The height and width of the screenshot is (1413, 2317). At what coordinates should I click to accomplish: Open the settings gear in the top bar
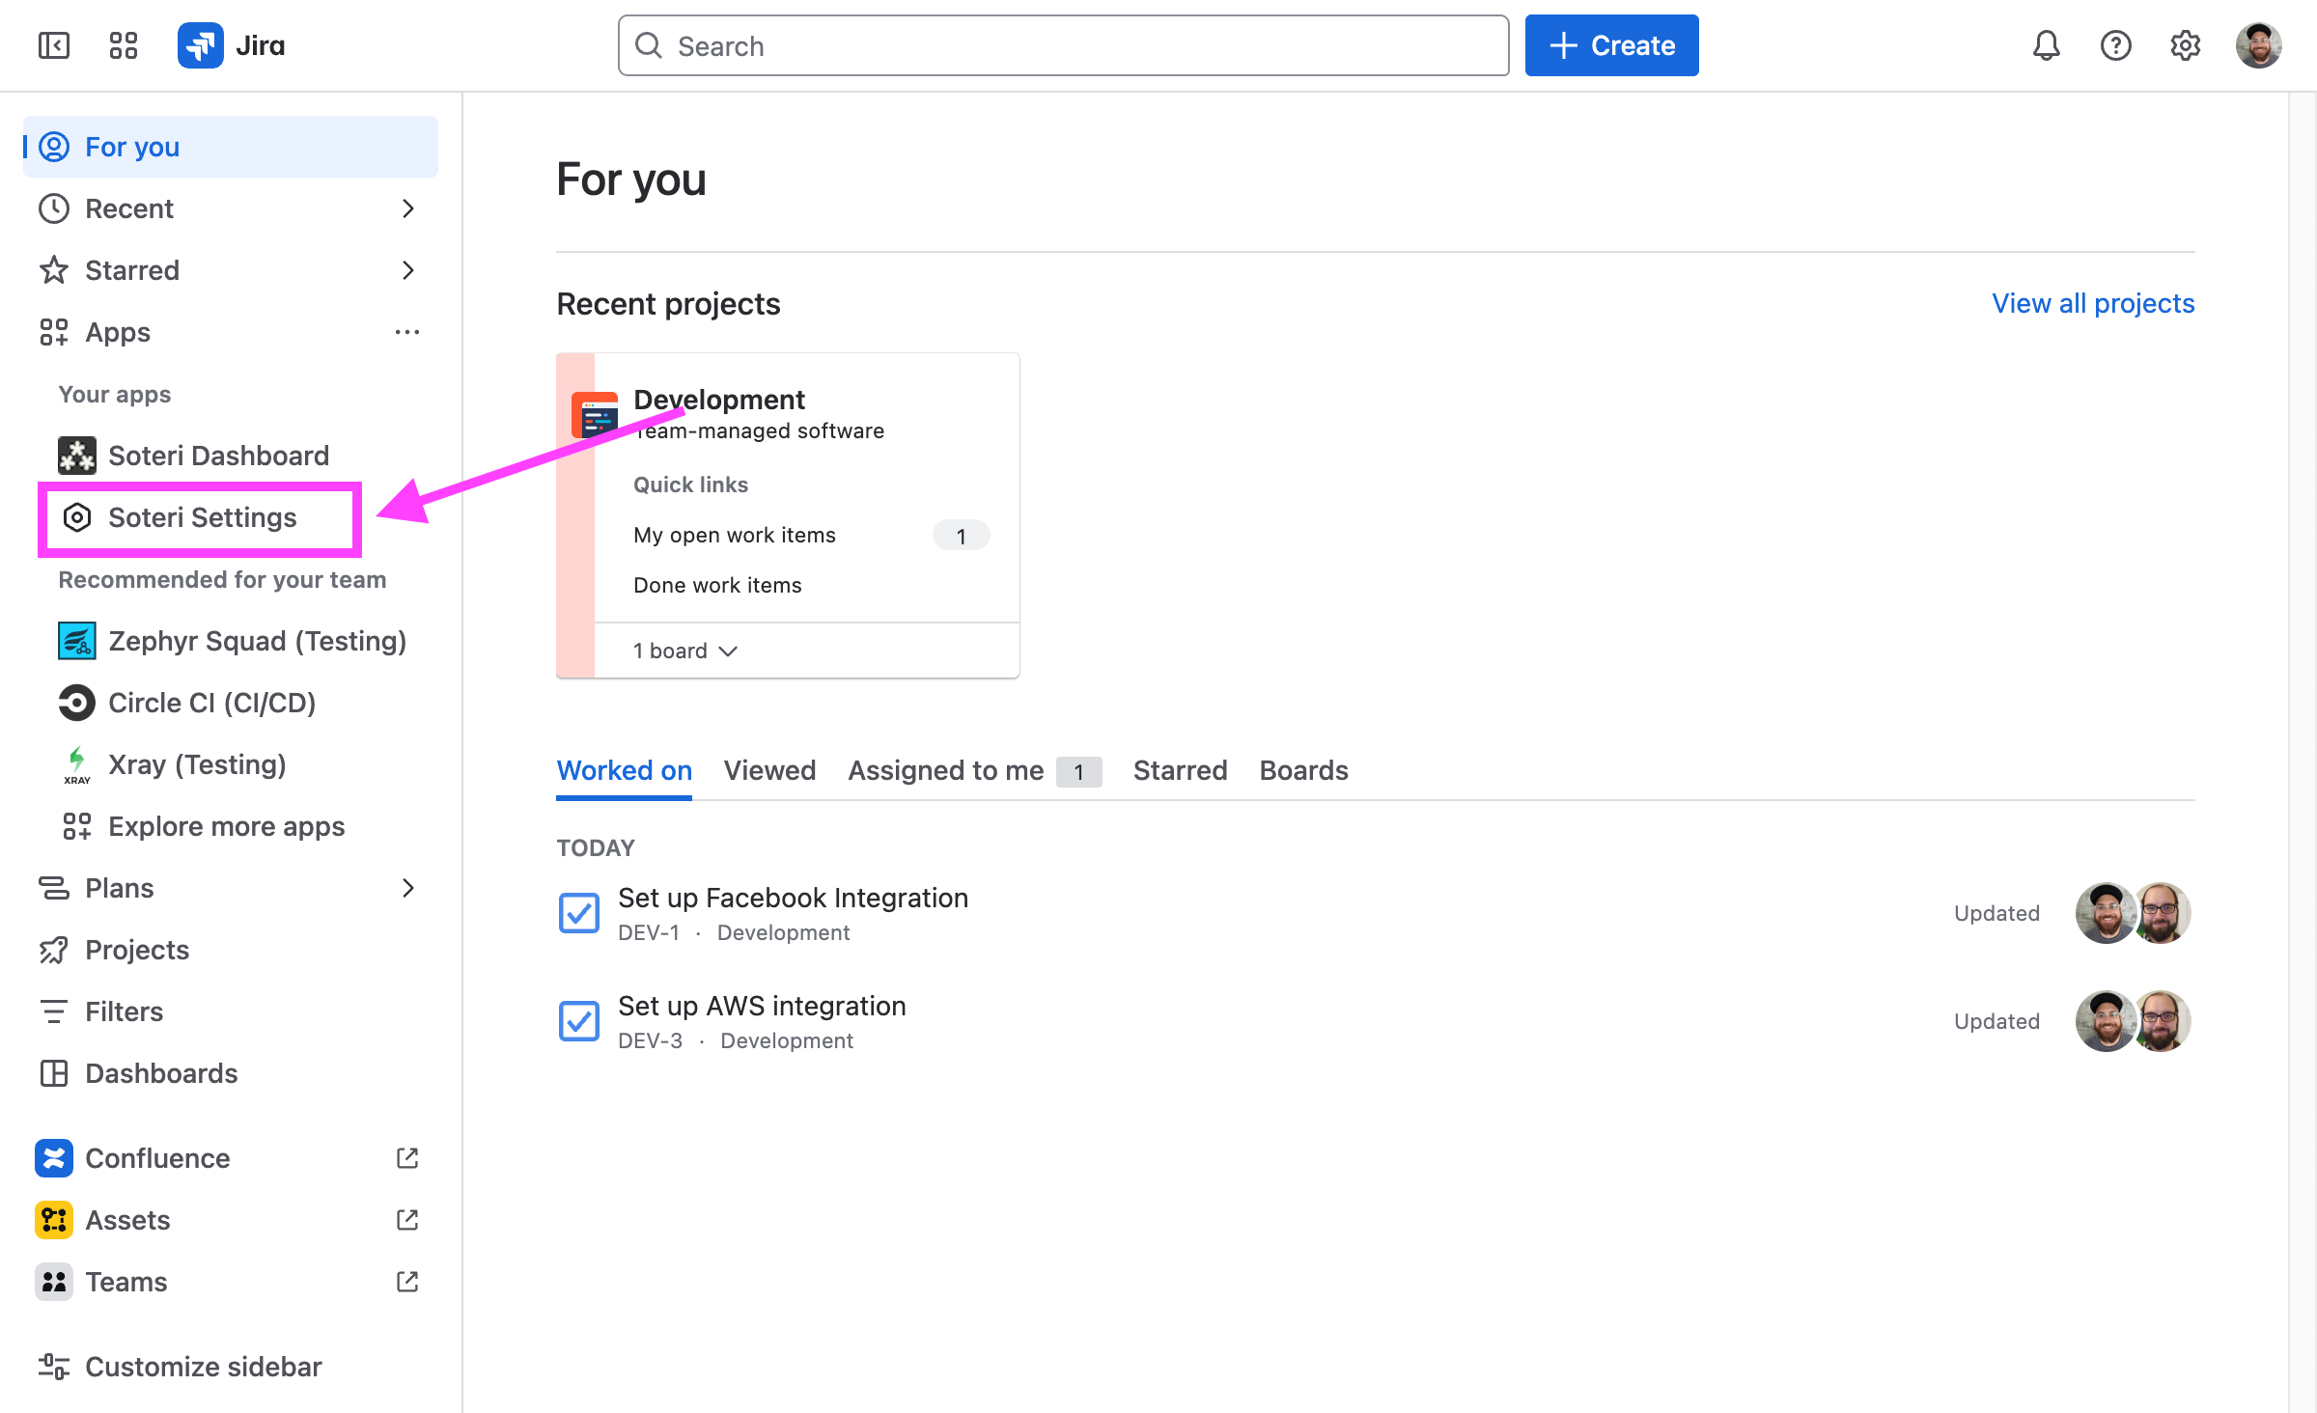pos(2185,45)
